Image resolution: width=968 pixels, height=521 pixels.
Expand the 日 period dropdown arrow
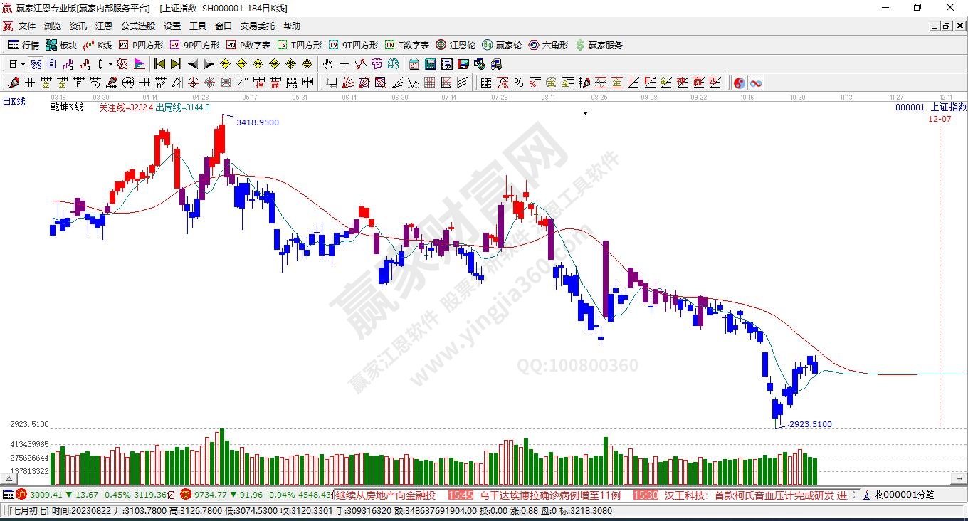[x=23, y=64]
